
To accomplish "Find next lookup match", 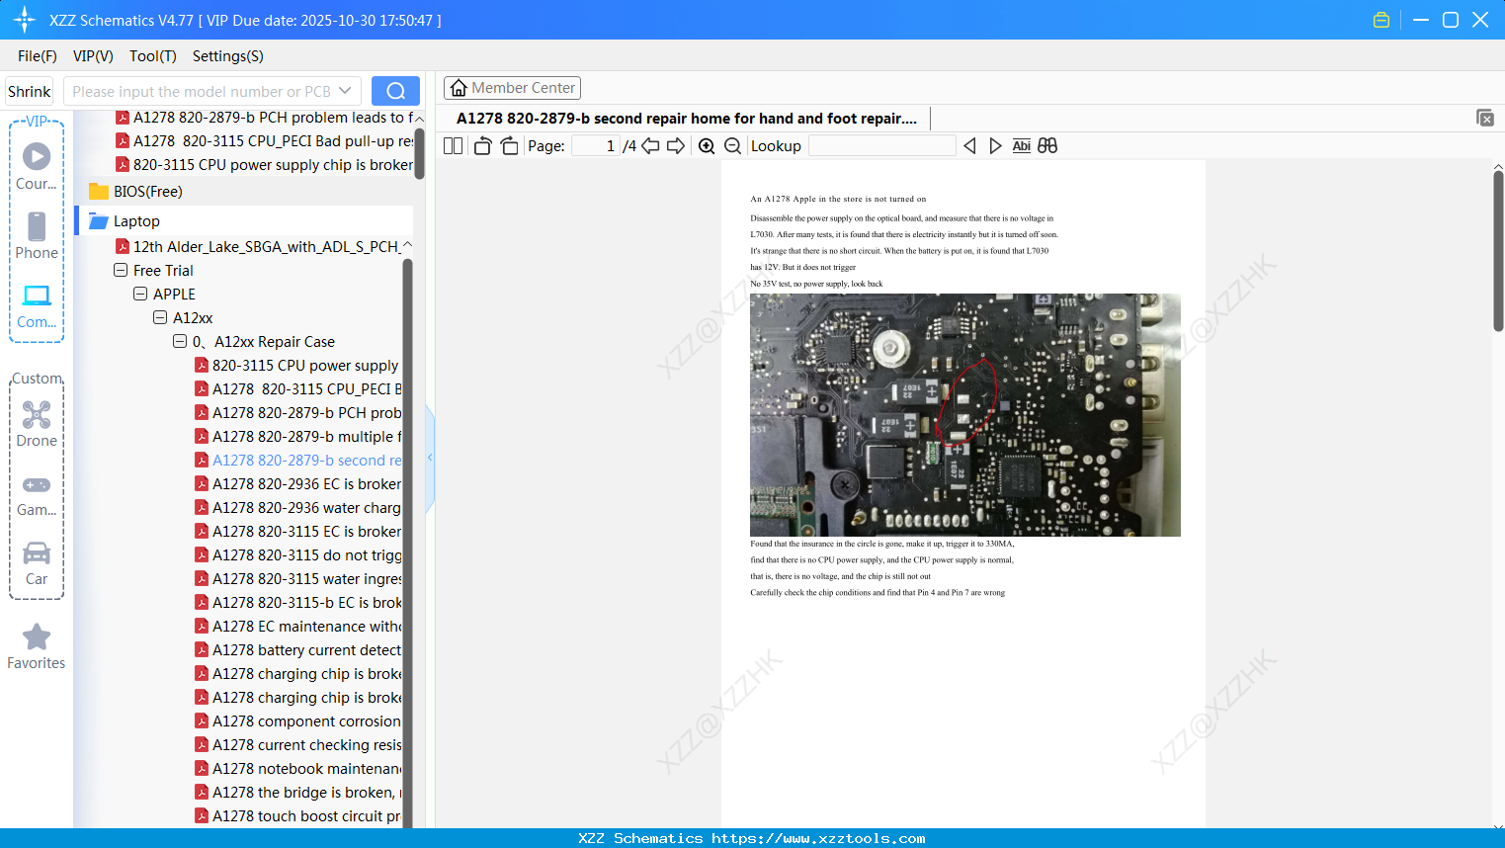I will [x=995, y=146].
